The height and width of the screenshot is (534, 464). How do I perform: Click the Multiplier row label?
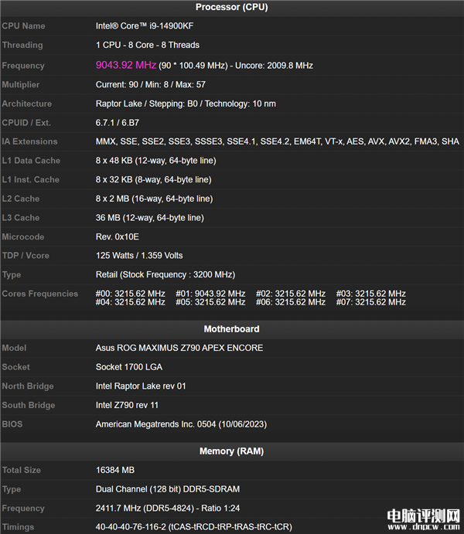click(x=21, y=84)
